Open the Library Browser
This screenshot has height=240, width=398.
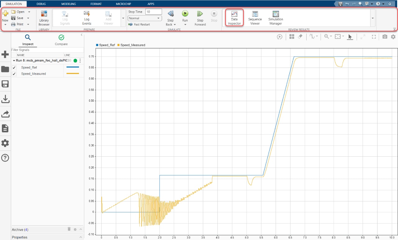(44, 18)
